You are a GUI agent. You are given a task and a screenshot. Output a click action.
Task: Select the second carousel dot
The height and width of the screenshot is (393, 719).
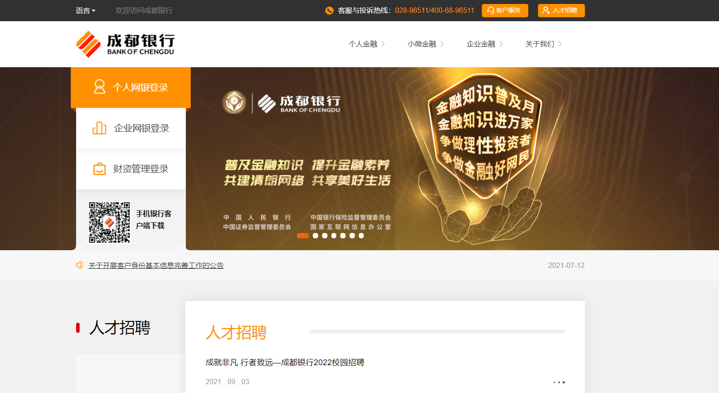[315, 236]
